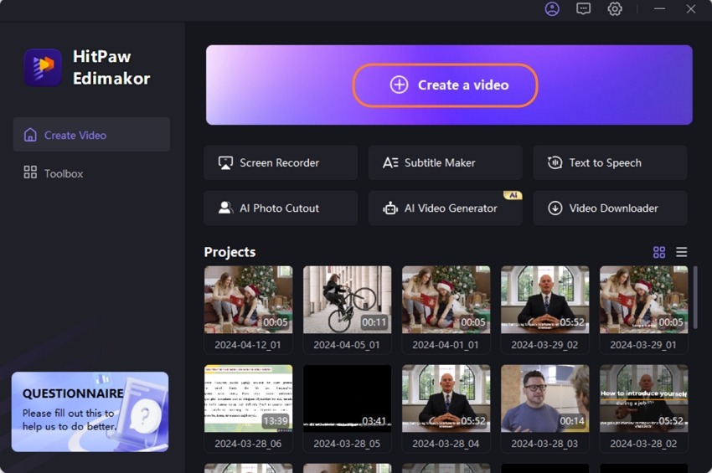Click the project name 2024-03-29_02
This screenshot has width=712, height=473.
coord(544,345)
